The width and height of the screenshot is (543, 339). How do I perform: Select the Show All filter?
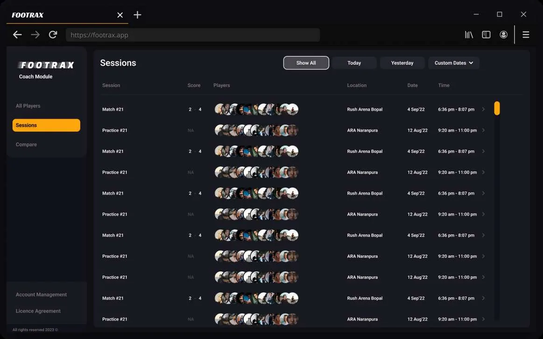(x=306, y=63)
